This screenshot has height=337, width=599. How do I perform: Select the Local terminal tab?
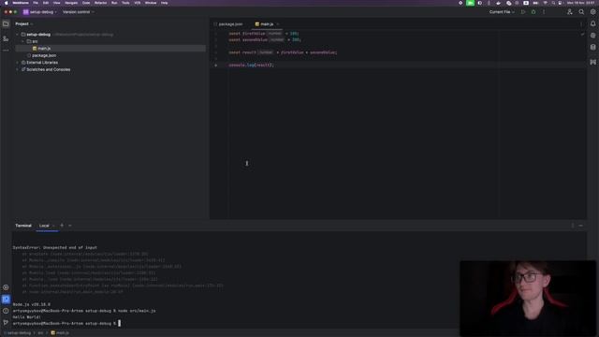[44, 226]
